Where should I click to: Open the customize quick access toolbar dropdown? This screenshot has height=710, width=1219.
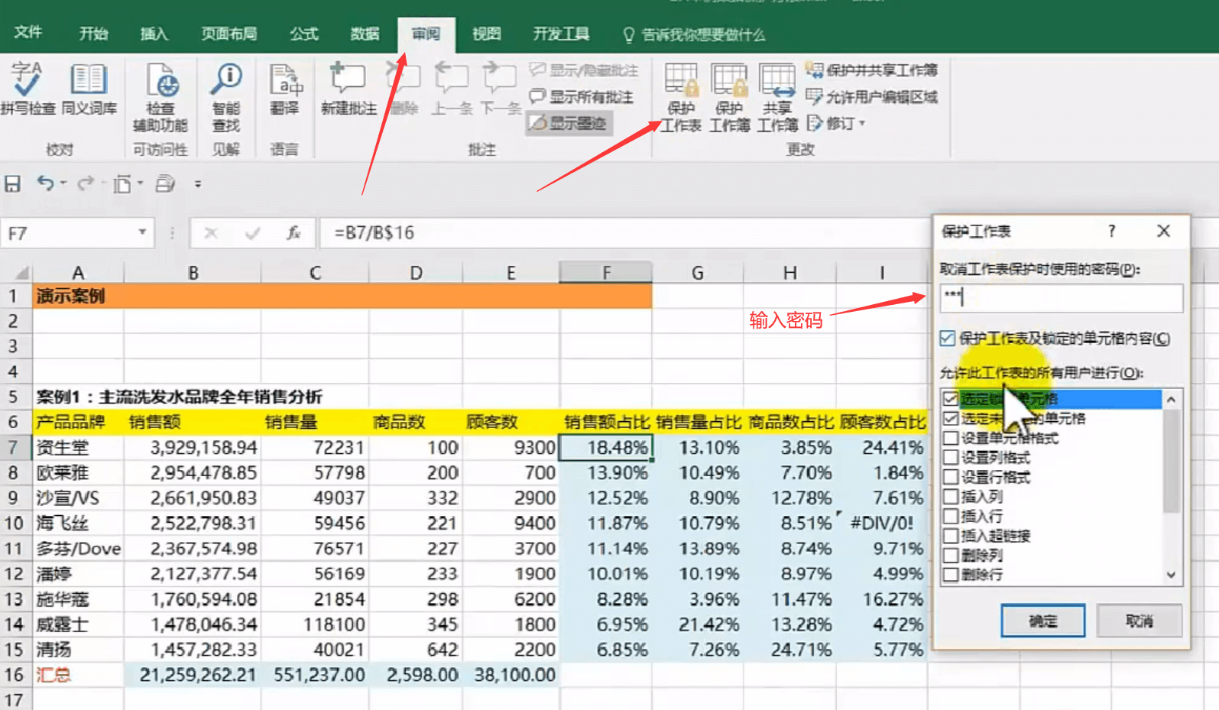coord(198,184)
